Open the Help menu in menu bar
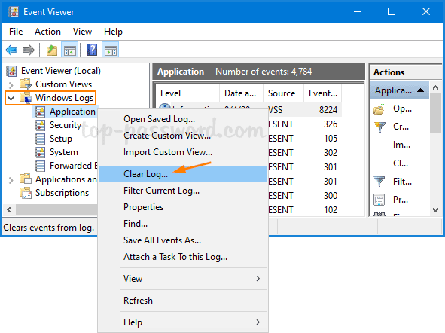This screenshot has width=445, height=333. click(x=113, y=32)
